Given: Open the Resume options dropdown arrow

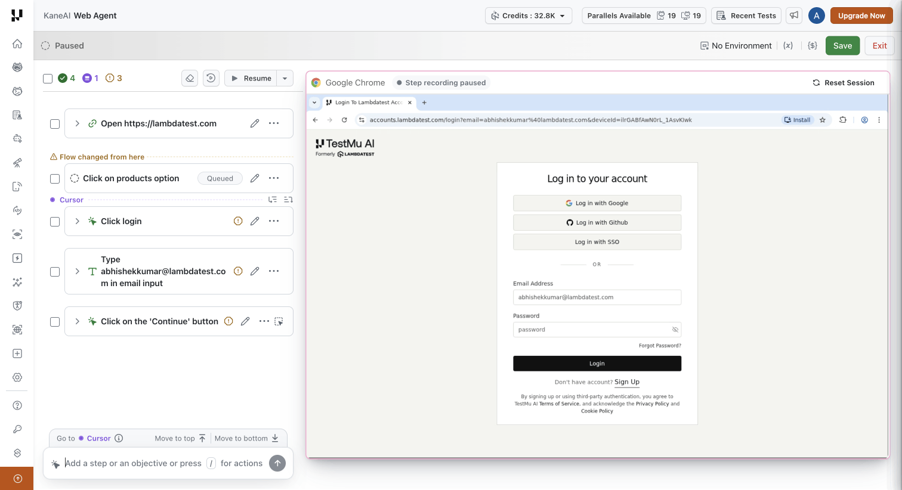Looking at the screenshot, I should coord(285,78).
